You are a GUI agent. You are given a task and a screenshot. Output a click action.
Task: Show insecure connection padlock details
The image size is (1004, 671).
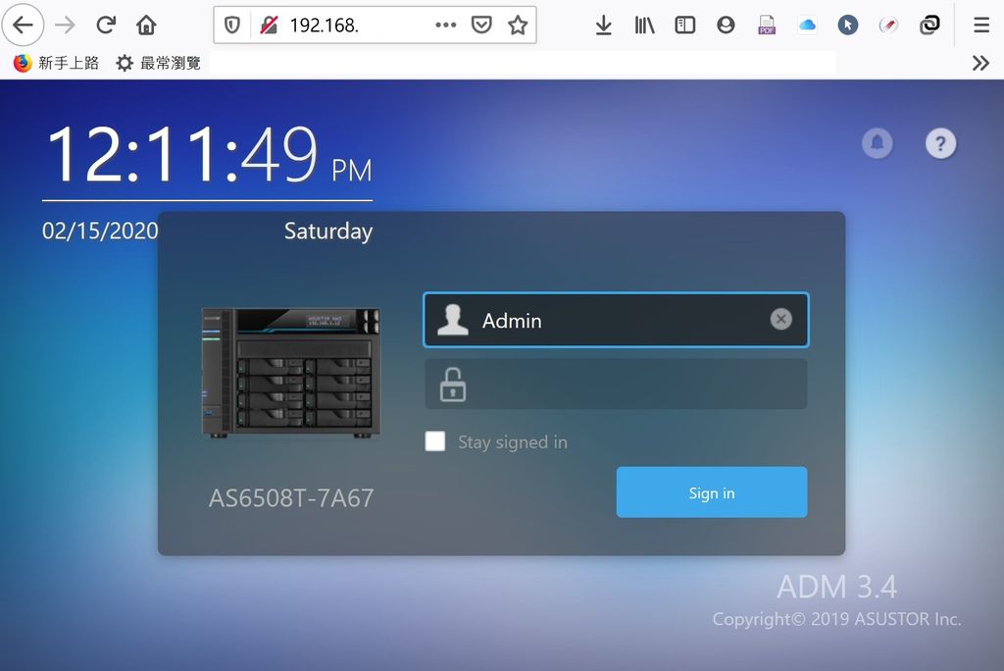coord(269,25)
